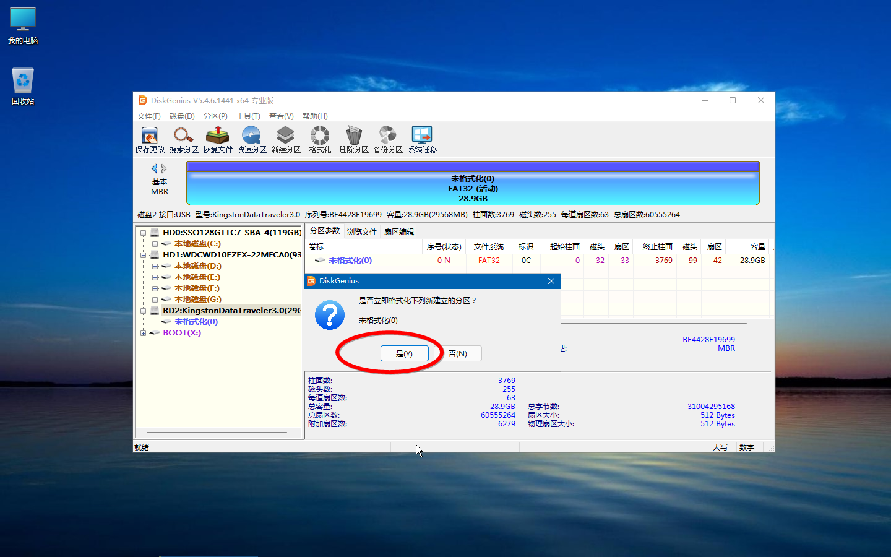Select RD2:KingstonDataTraveler3.0 in tree
The height and width of the screenshot is (557, 891).
tap(231, 311)
